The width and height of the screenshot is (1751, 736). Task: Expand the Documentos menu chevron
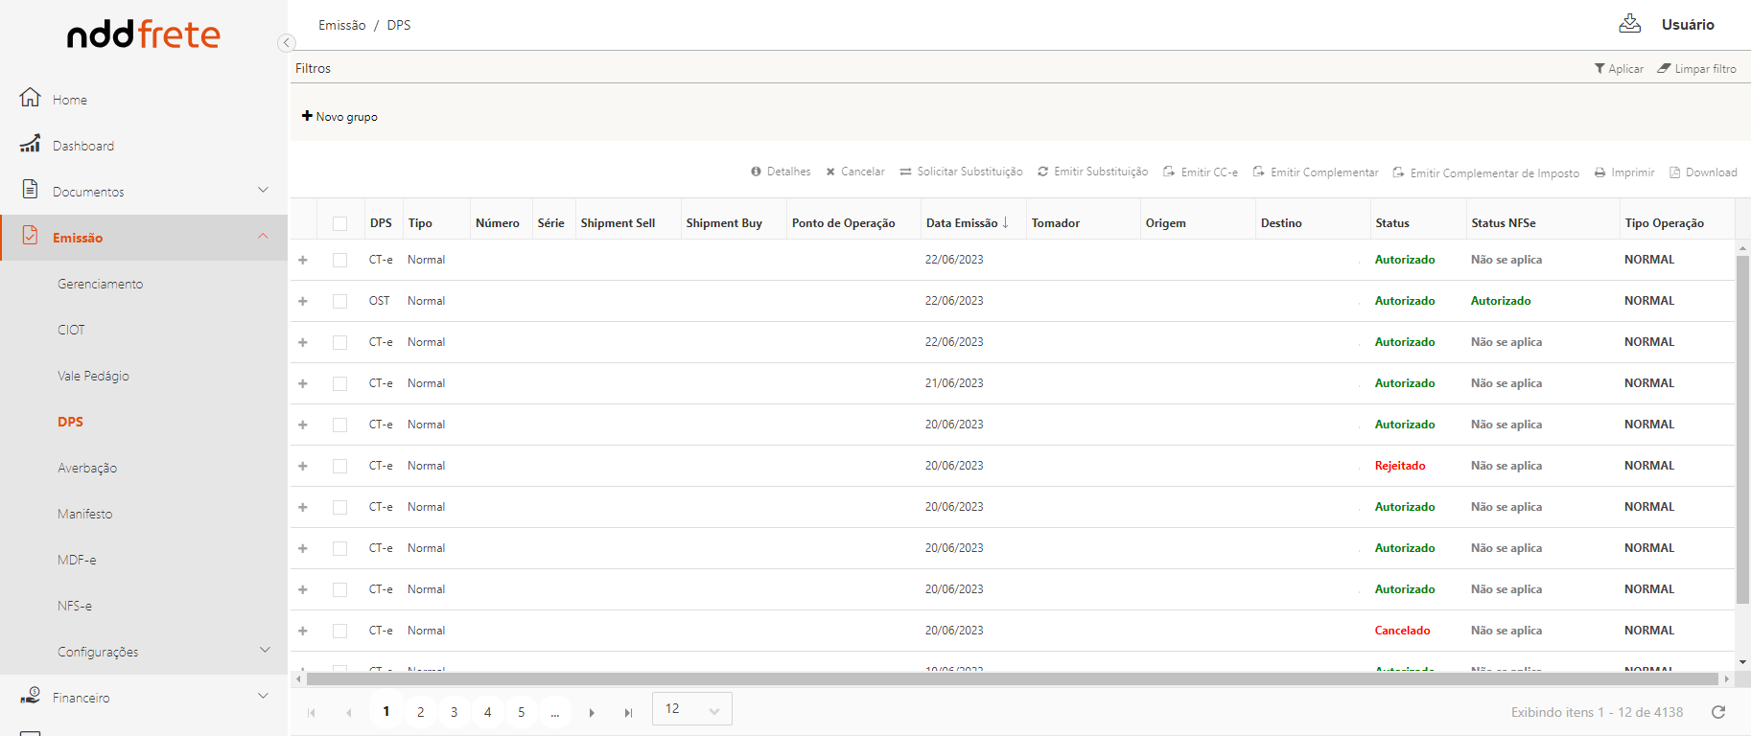pos(263,190)
